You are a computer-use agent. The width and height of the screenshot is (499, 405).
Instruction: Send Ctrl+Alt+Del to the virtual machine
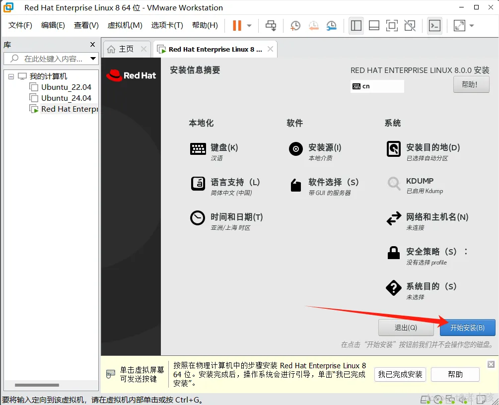pos(271,25)
